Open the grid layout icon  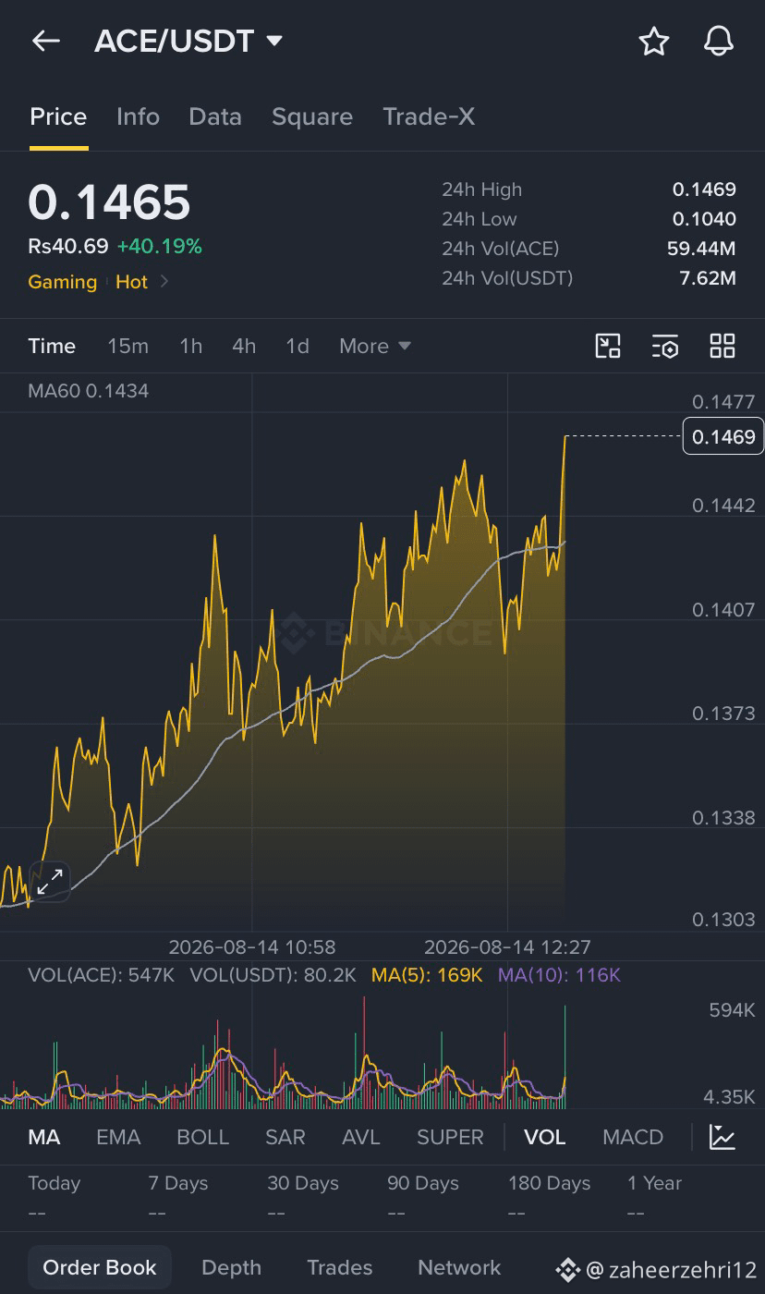722,347
